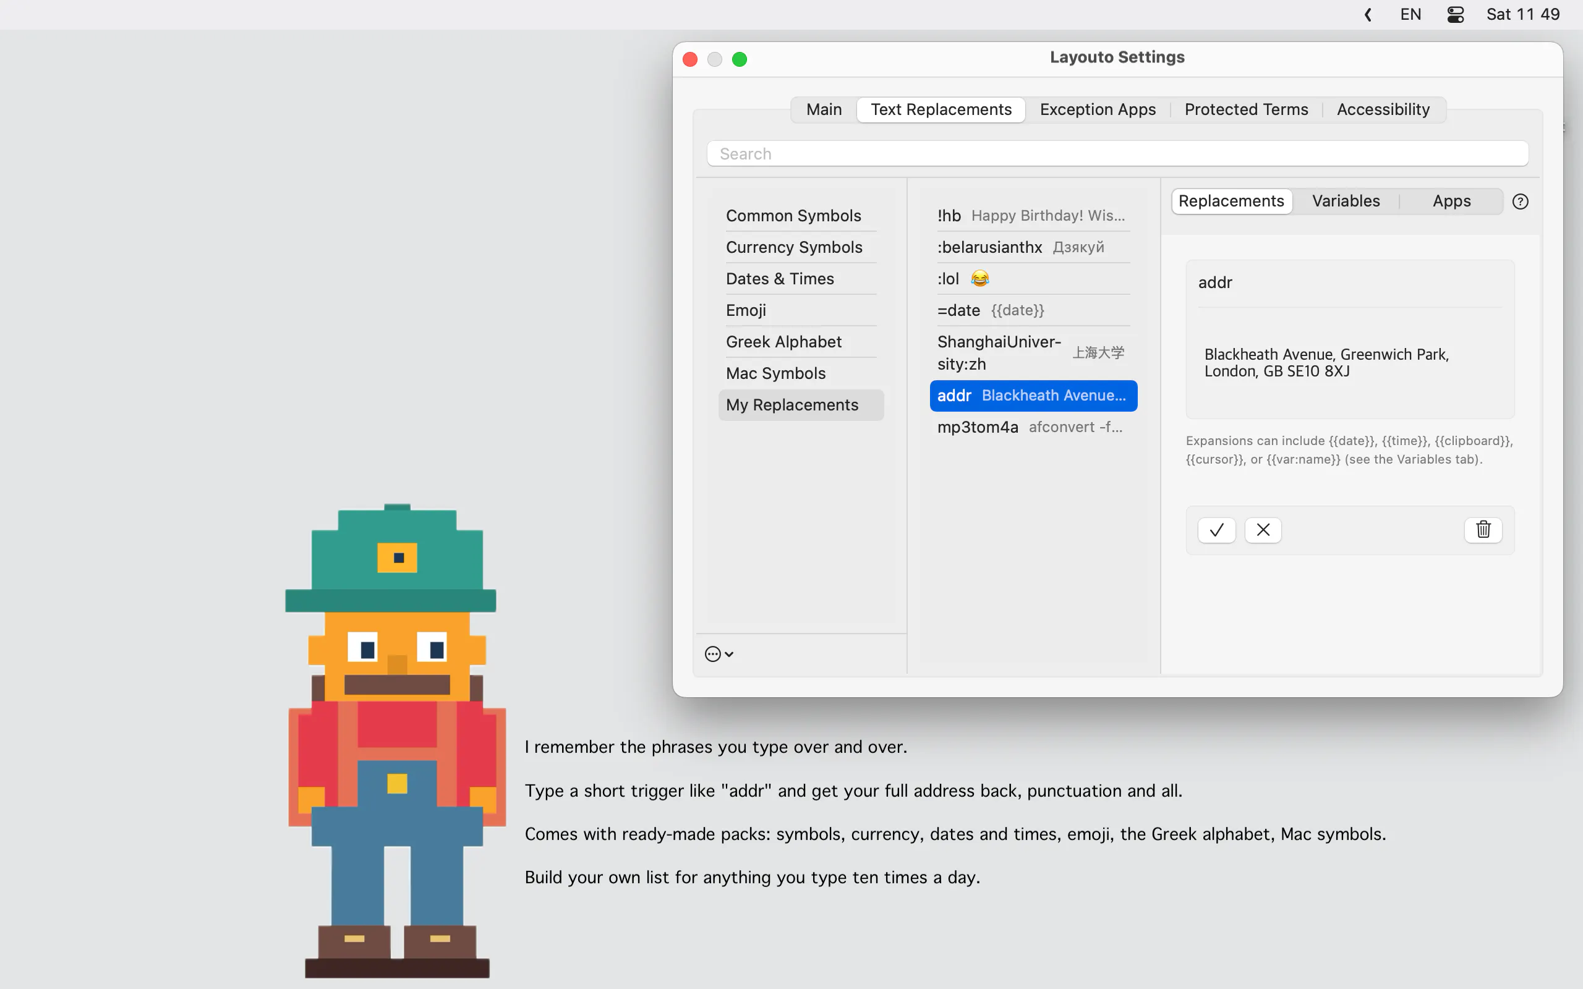This screenshot has width=1583, height=989.
Task: Confirm the replacement with the checkmark button
Action: (1216, 530)
